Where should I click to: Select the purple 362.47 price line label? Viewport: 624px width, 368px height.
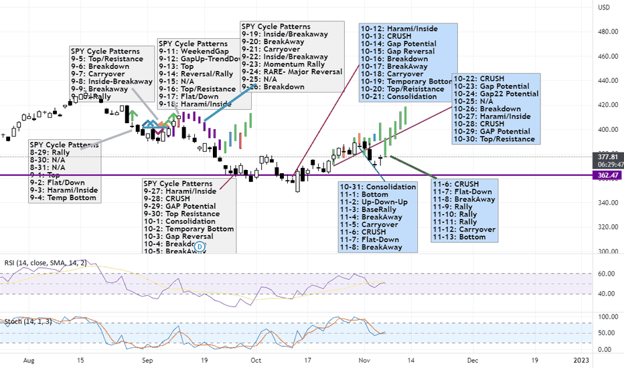(608, 175)
